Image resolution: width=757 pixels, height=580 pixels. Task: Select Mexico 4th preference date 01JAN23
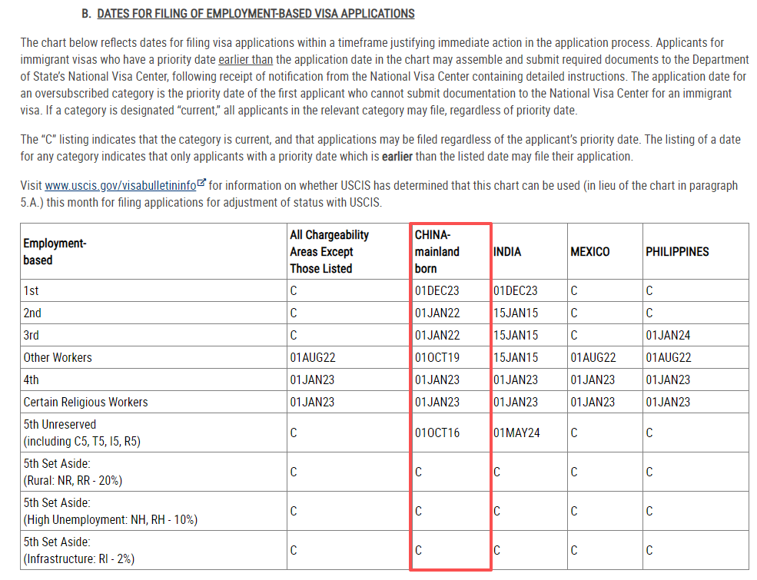593,379
